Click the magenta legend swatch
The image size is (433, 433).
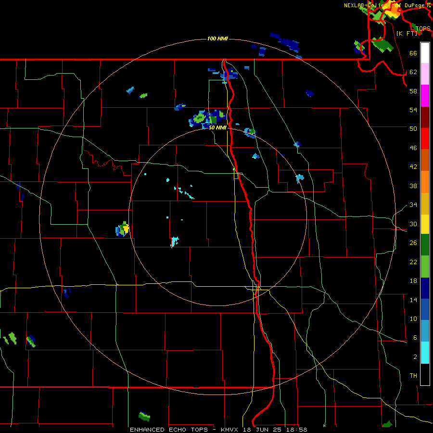pyautogui.click(x=425, y=96)
